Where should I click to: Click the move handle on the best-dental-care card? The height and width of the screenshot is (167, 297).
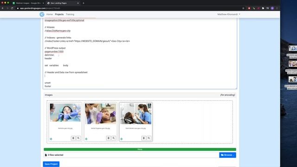(122, 139)
